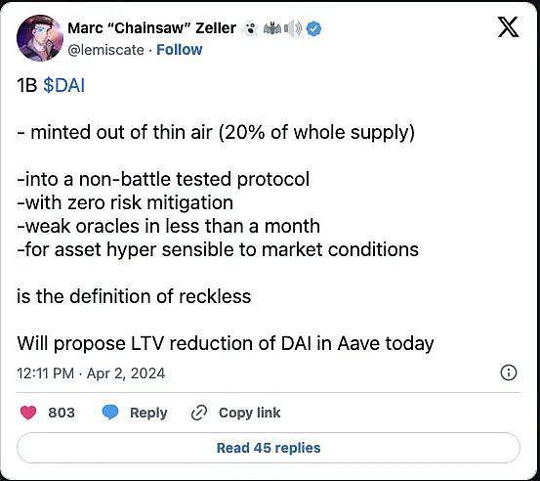Click the 803 likes count

point(62,413)
